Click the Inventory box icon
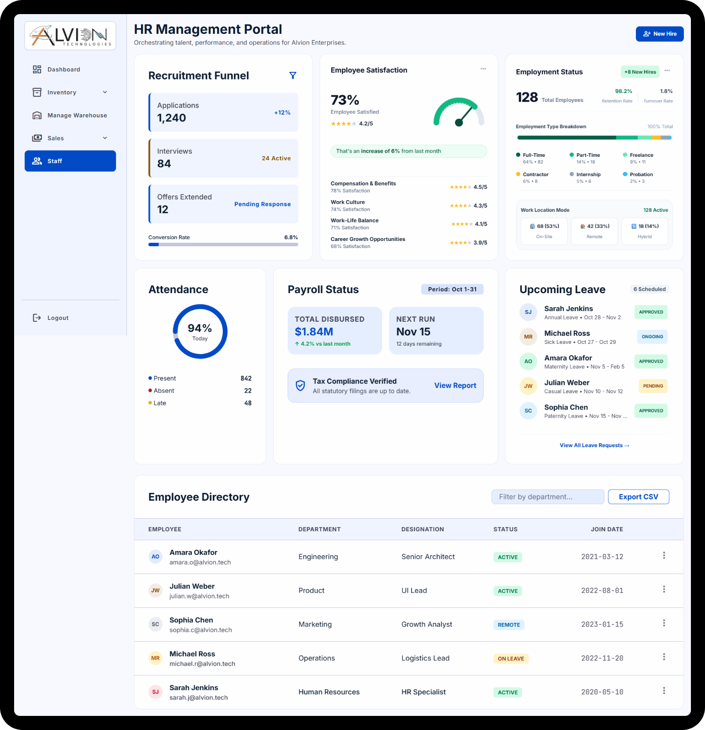The height and width of the screenshot is (730, 705). [37, 93]
